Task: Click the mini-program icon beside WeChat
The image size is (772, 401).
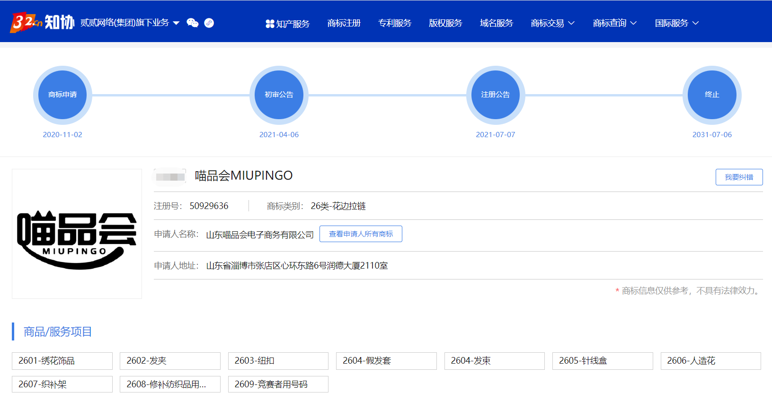Action: coord(209,23)
